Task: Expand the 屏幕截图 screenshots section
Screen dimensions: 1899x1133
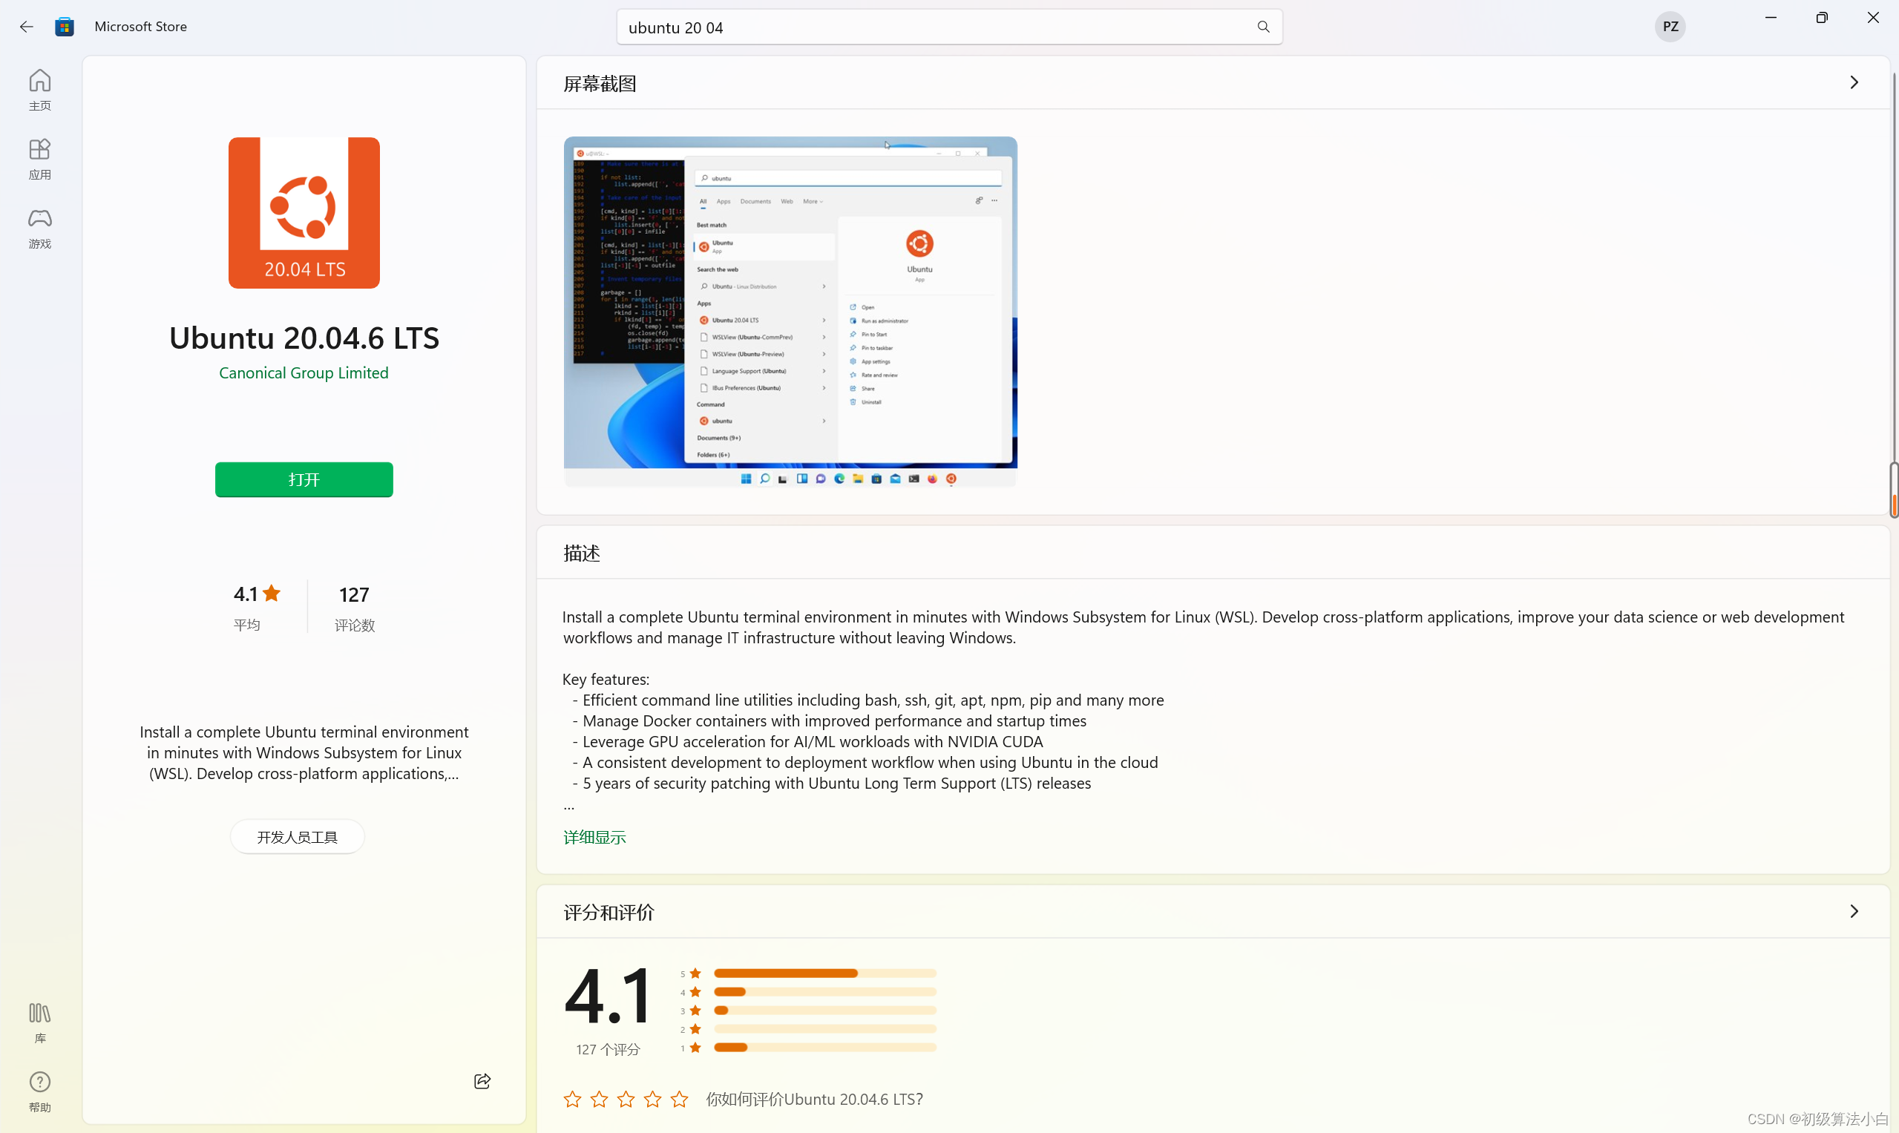Action: point(1854,82)
